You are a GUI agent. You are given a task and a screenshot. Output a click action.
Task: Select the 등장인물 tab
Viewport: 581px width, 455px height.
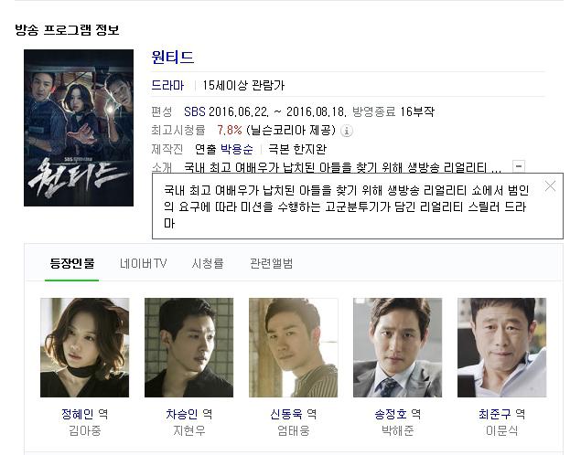coord(72,263)
